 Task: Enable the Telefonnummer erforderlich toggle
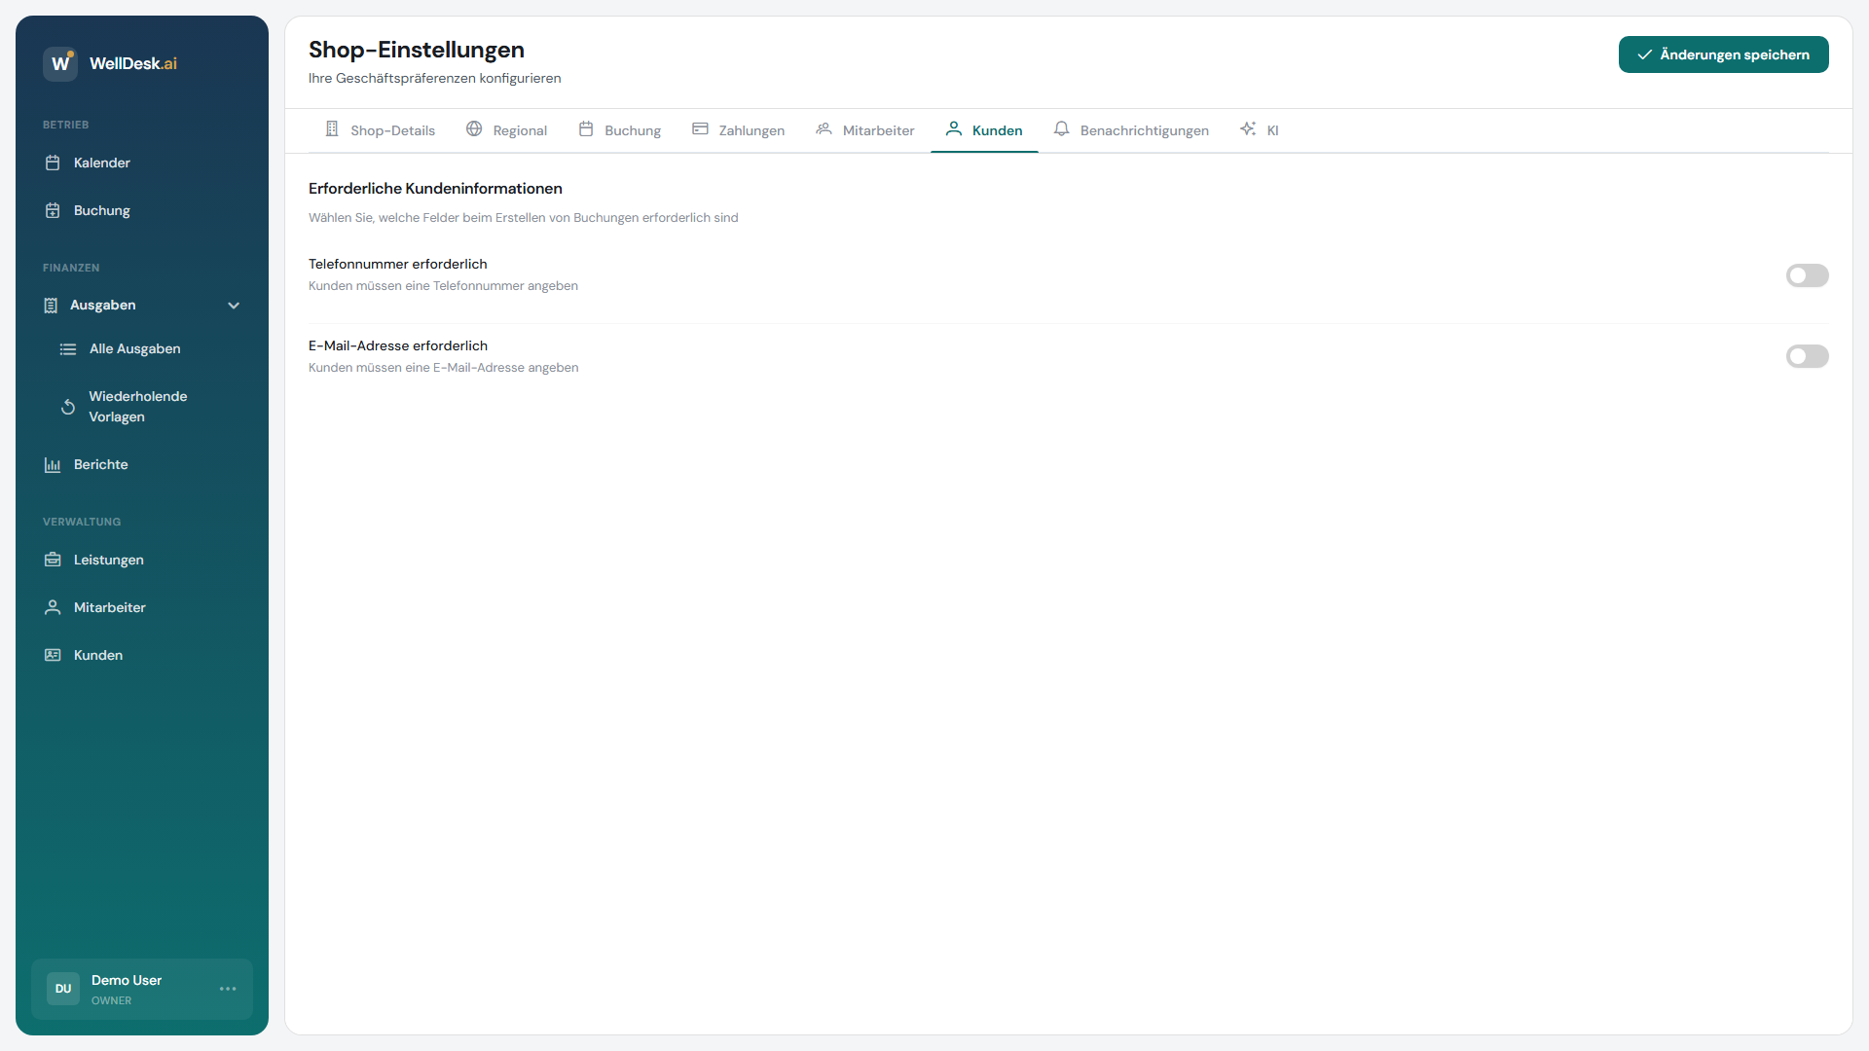coord(1807,275)
